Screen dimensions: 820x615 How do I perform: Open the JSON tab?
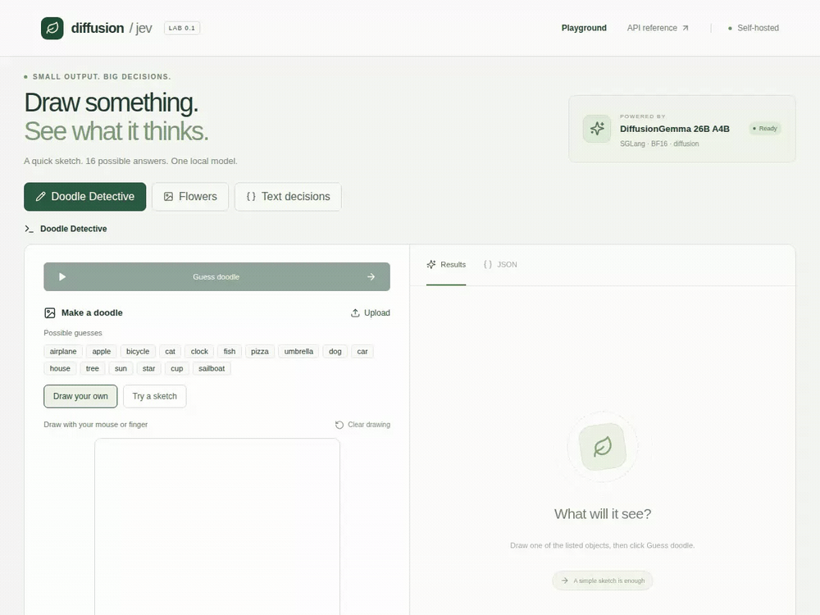500,265
